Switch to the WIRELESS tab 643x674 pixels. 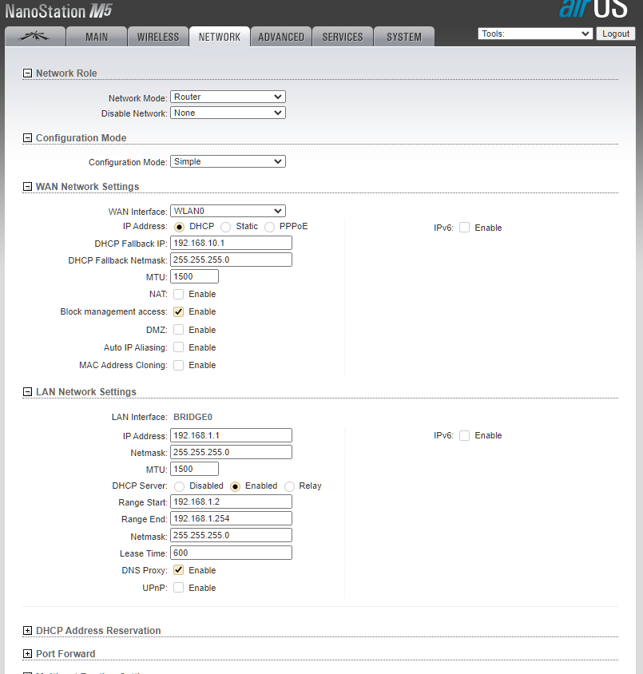coord(158,37)
